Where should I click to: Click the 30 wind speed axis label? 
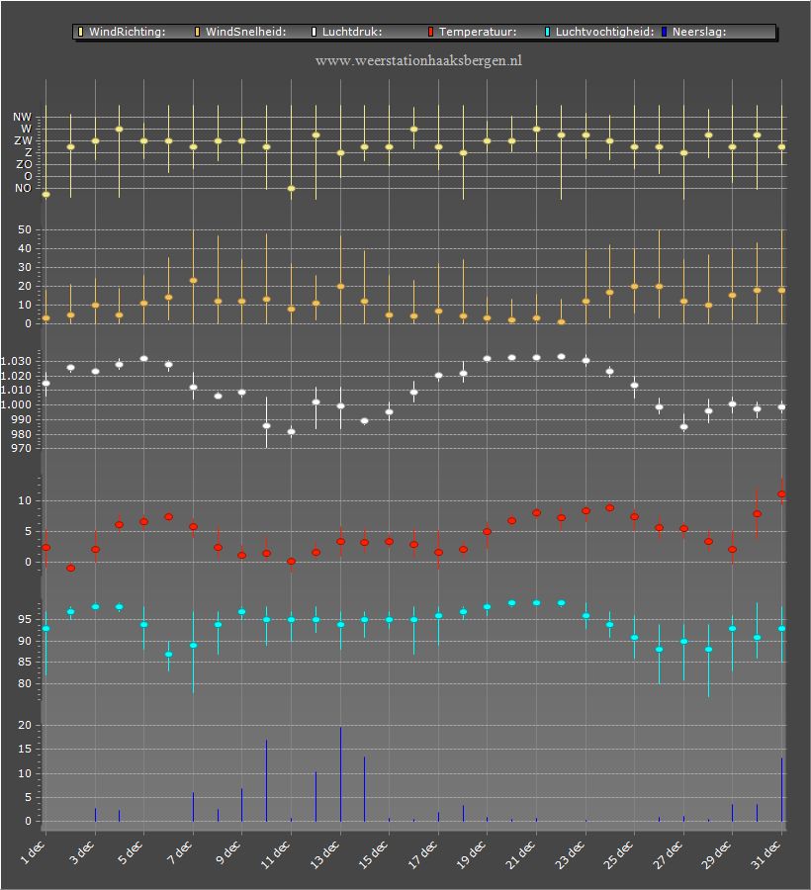(x=25, y=267)
